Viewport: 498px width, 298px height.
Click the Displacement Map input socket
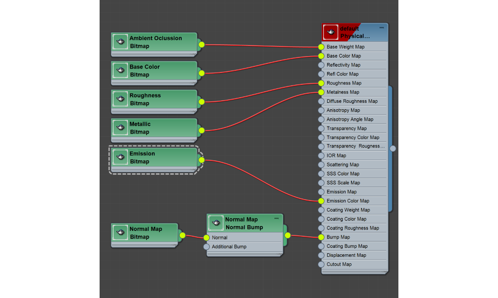[x=321, y=255]
